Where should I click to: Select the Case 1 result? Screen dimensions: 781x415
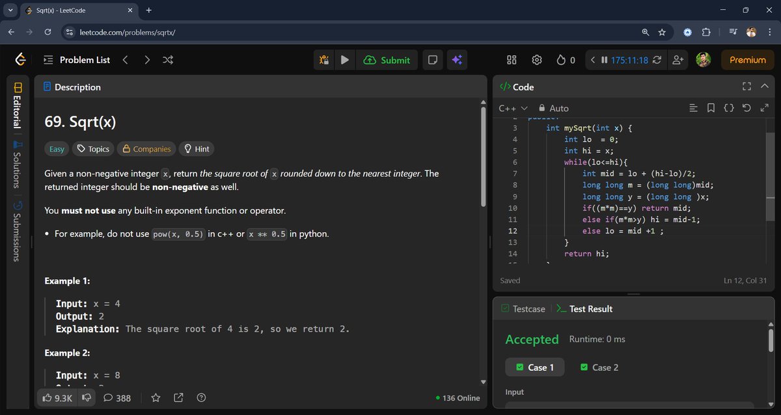click(x=535, y=368)
